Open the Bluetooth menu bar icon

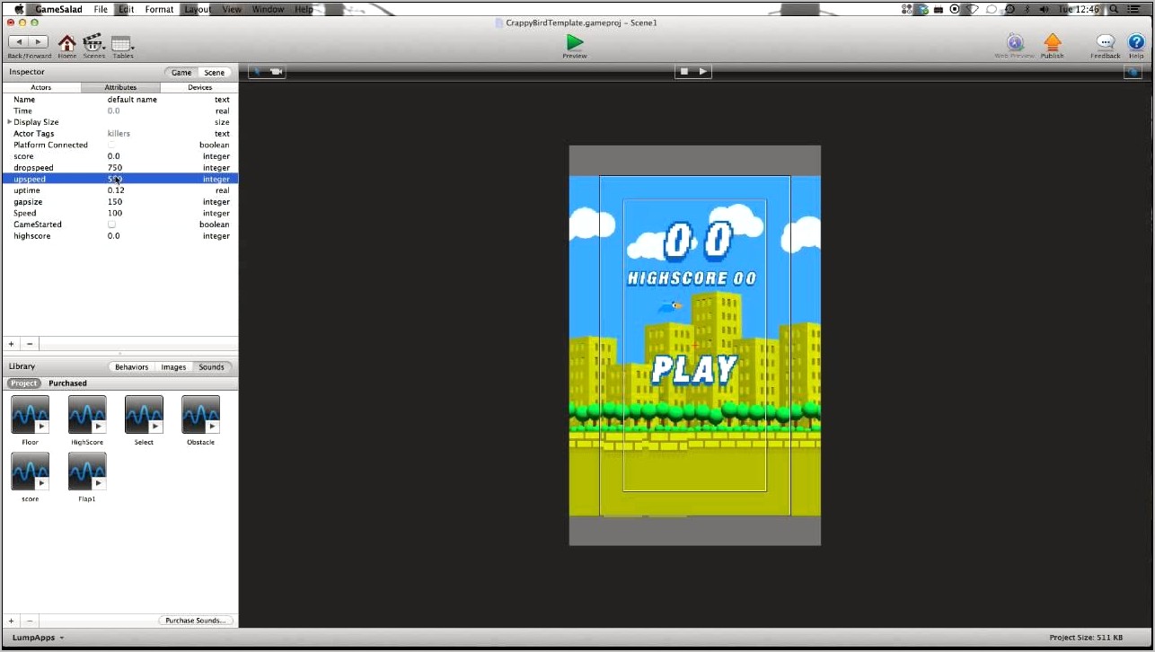[1027, 9]
